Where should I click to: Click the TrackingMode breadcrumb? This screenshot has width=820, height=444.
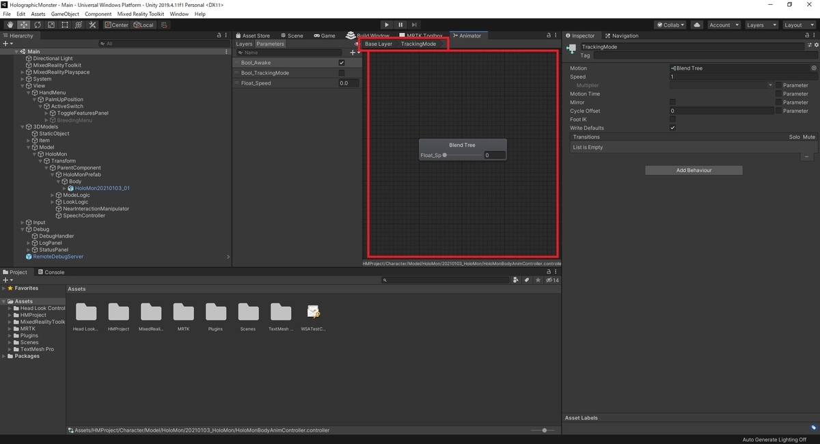pyautogui.click(x=418, y=44)
